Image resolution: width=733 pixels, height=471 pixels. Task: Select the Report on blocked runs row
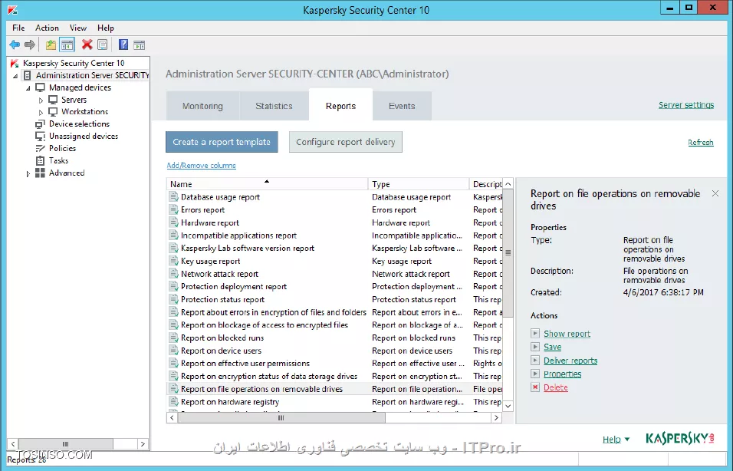point(334,338)
